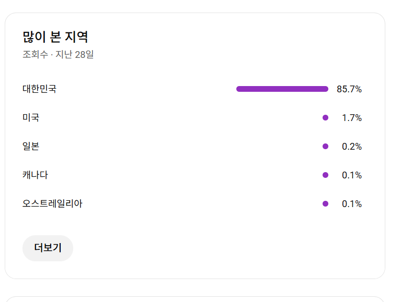401x302 pixels.
Task: Click the 조회수 text in subtitle
Action: click(x=35, y=54)
